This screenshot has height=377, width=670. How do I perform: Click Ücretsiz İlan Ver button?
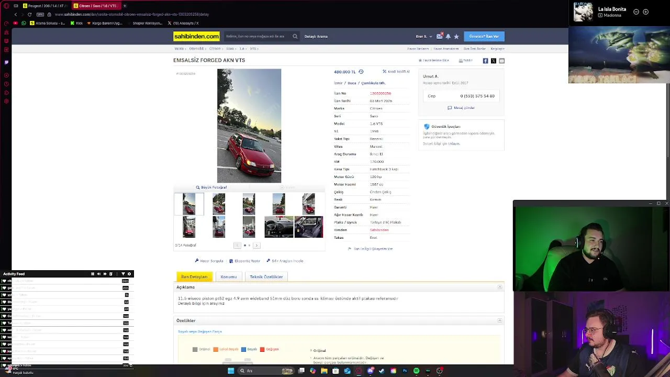(x=484, y=36)
